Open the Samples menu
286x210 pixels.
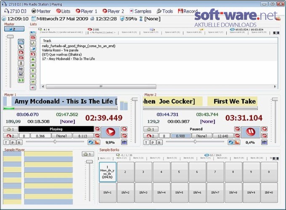tap(140, 11)
